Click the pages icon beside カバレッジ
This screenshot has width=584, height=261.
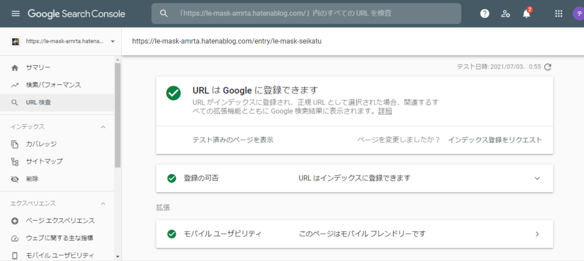point(15,144)
